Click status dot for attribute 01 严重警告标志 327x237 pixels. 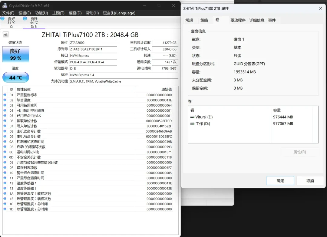pyautogui.click(x=5, y=95)
